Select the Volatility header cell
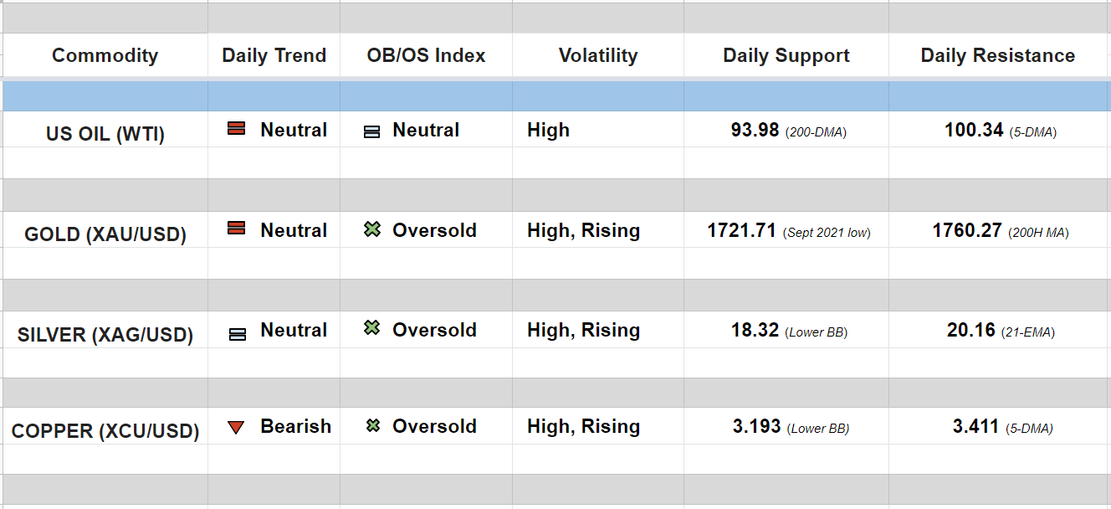This screenshot has width=1111, height=509. (597, 55)
